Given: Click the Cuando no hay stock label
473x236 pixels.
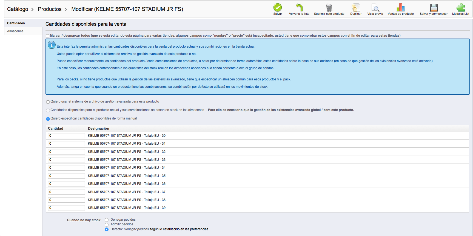Looking at the screenshot, I should [84, 220].
